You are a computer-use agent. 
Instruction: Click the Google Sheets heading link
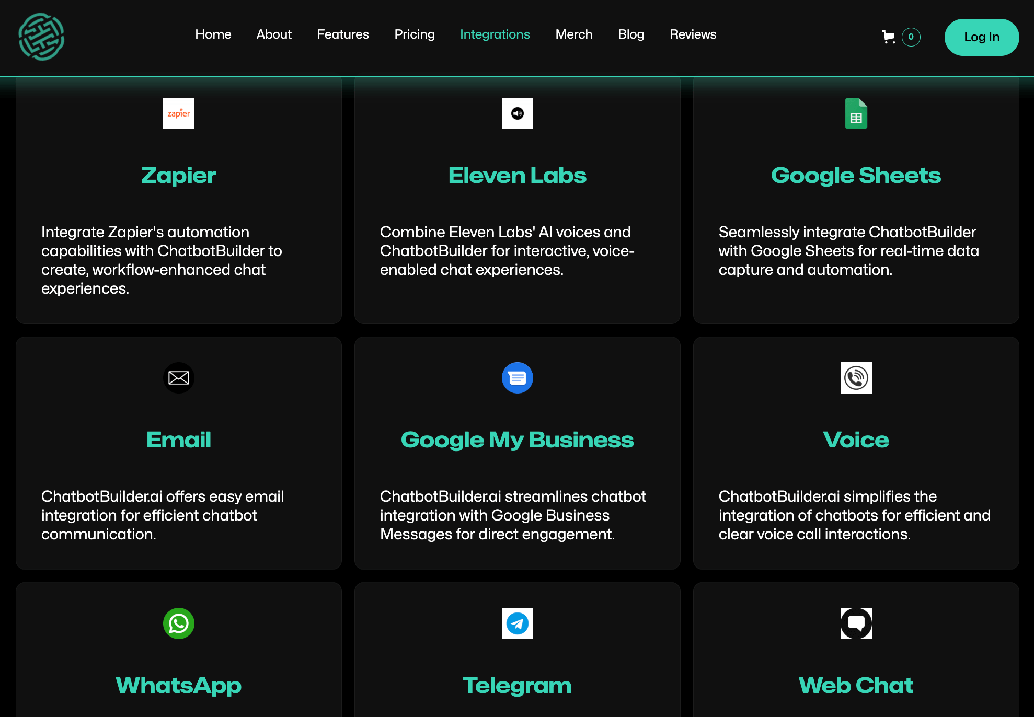(x=856, y=176)
